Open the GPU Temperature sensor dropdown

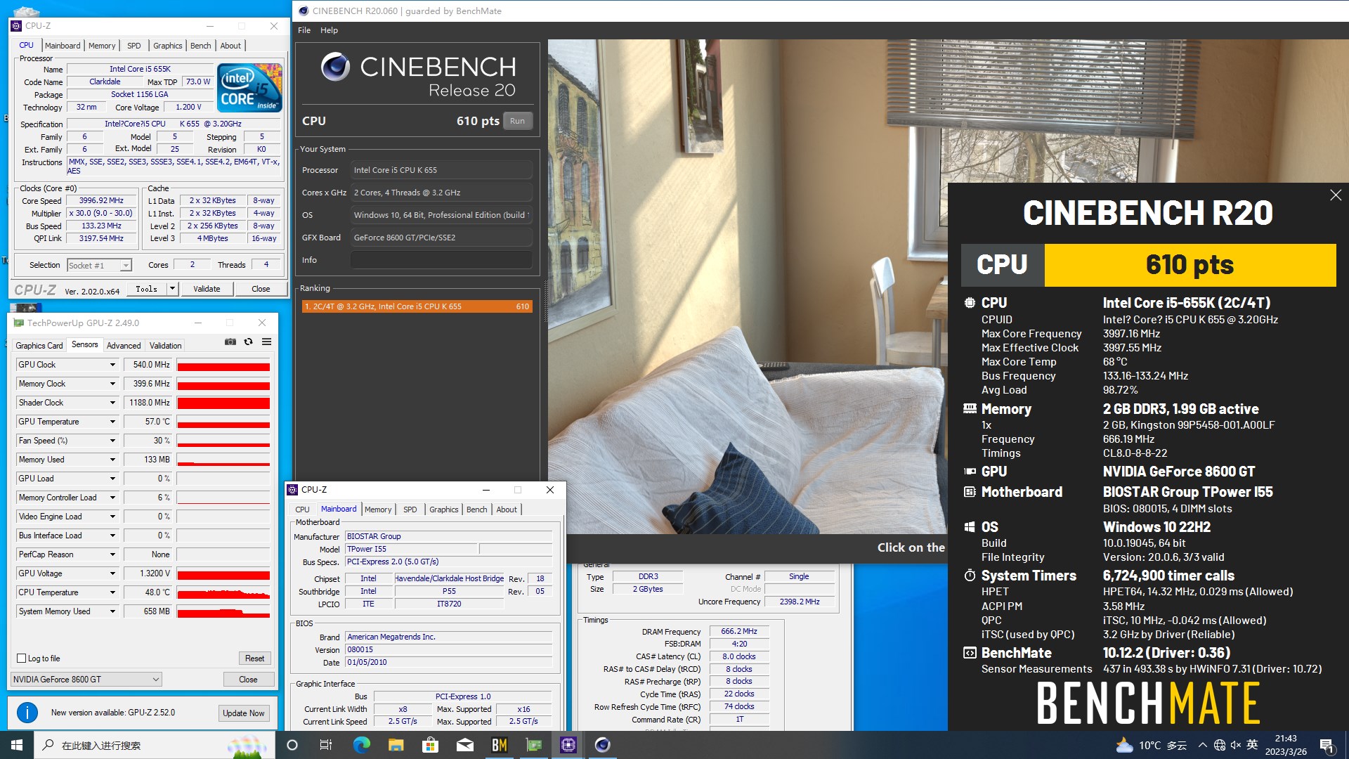112,422
